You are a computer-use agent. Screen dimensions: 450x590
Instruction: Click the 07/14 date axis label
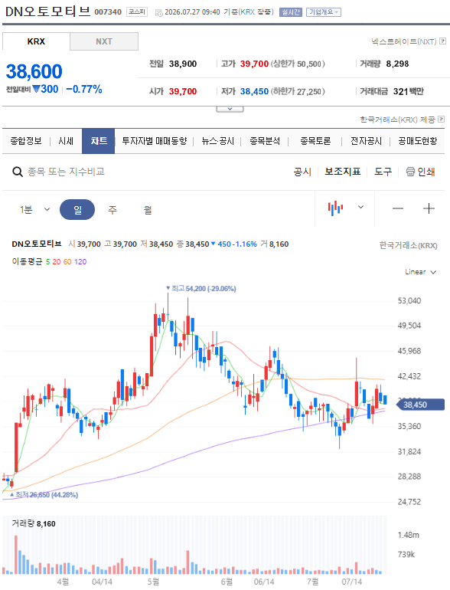tap(351, 582)
